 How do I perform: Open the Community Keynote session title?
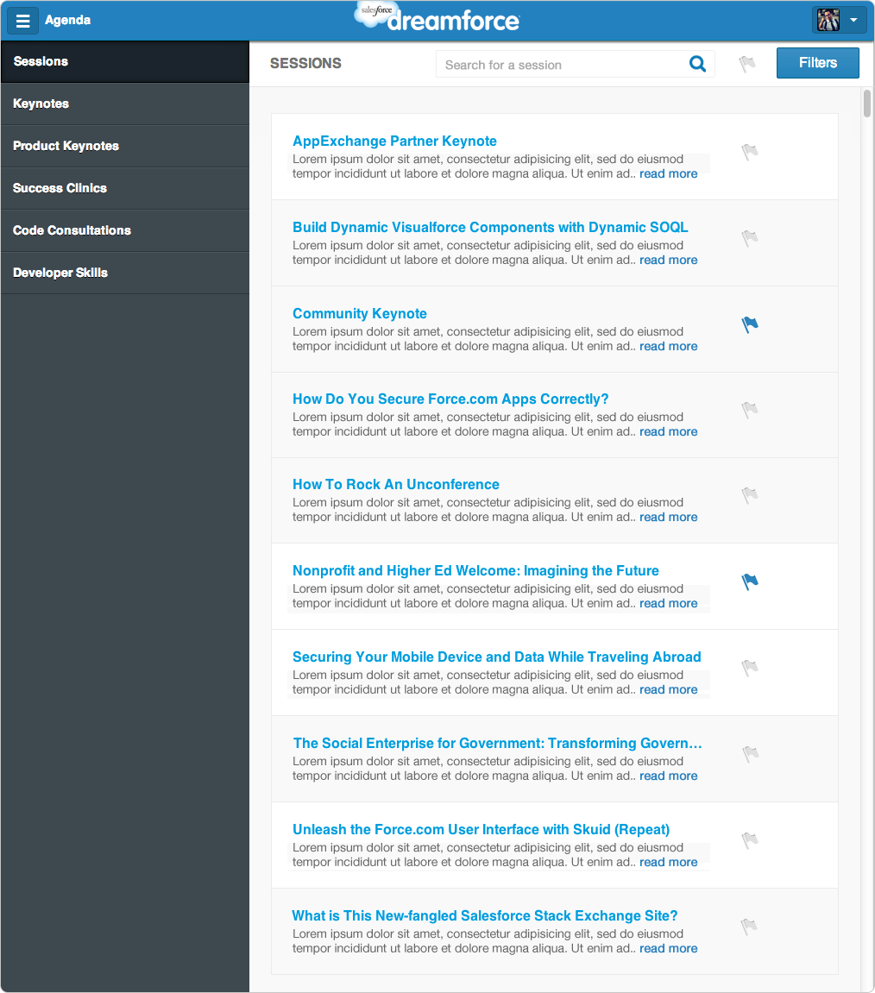click(359, 313)
